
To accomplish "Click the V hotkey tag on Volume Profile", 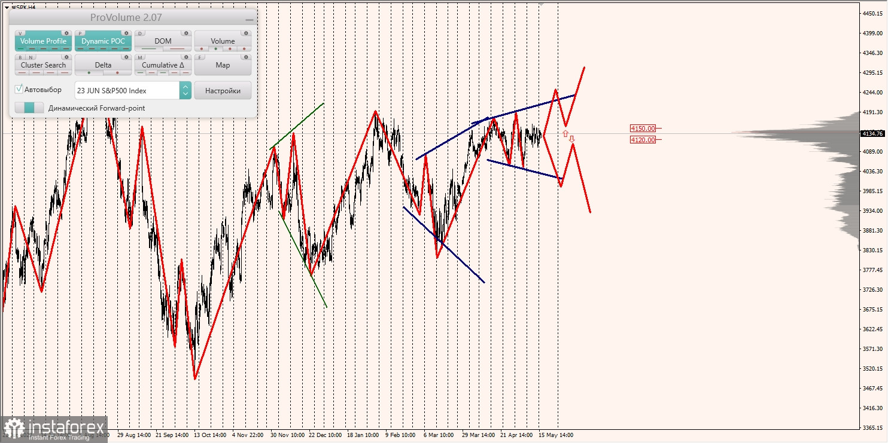I will coord(21,33).
